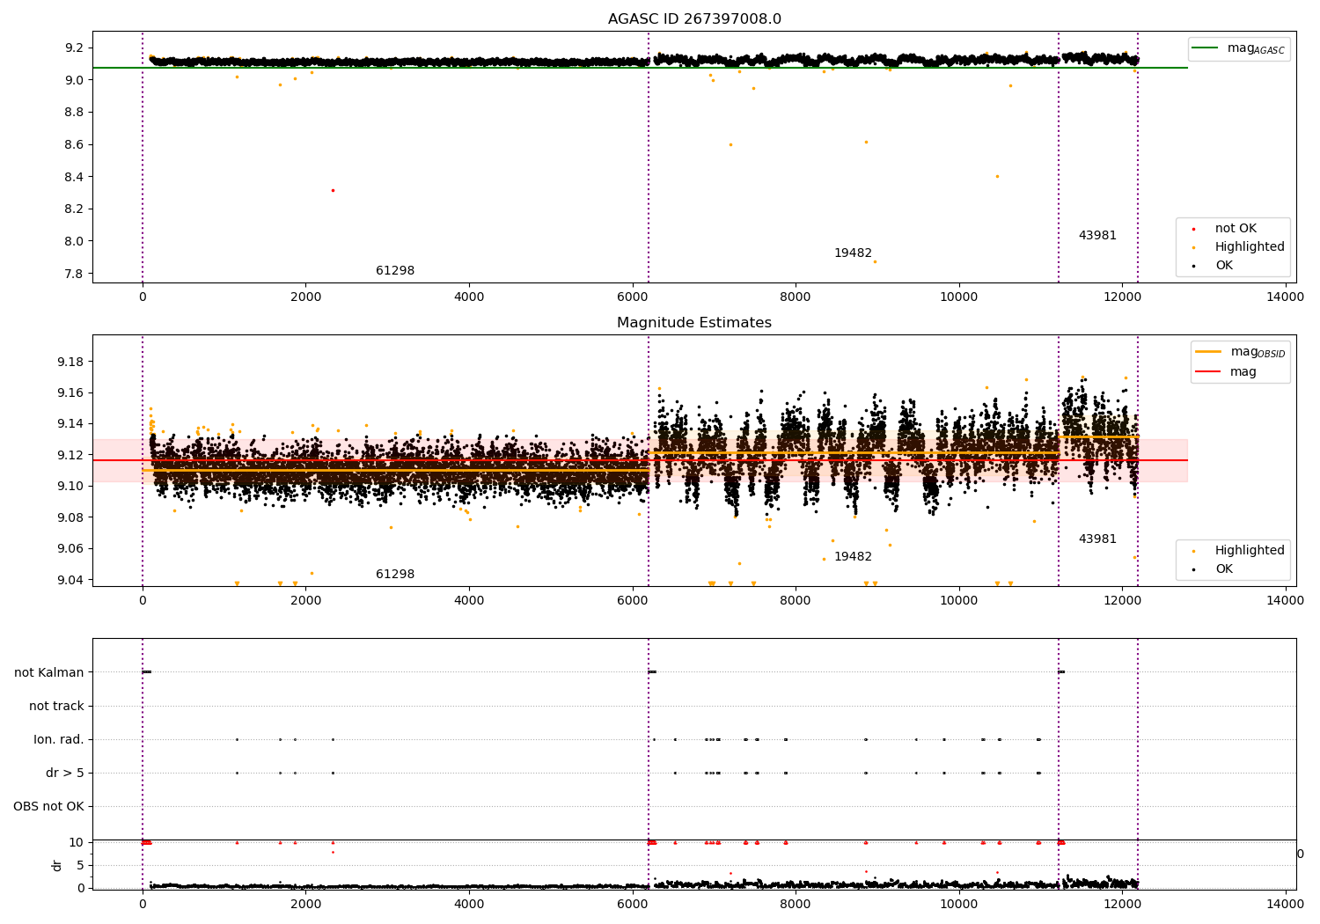Screen dimensions: 1320x924
Task: Click the 'dr > 5' row label
Action: [x=65, y=774]
